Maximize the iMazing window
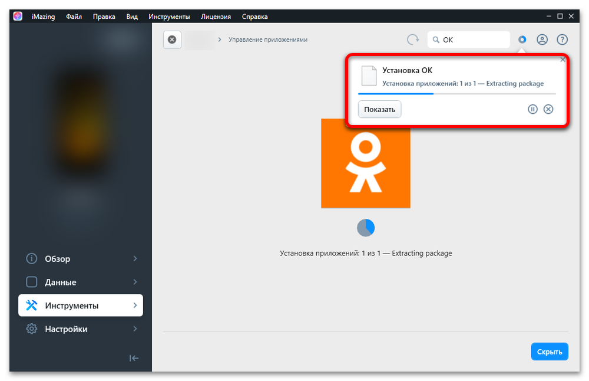This screenshot has height=381, width=589. coord(560,16)
